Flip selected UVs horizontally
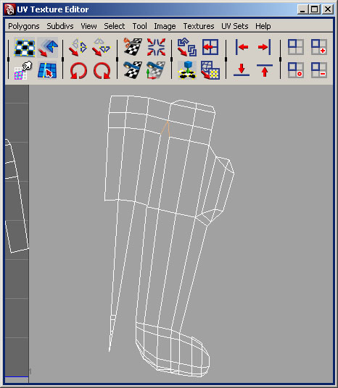The width and height of the screenshot is (338, 388). 78,47
